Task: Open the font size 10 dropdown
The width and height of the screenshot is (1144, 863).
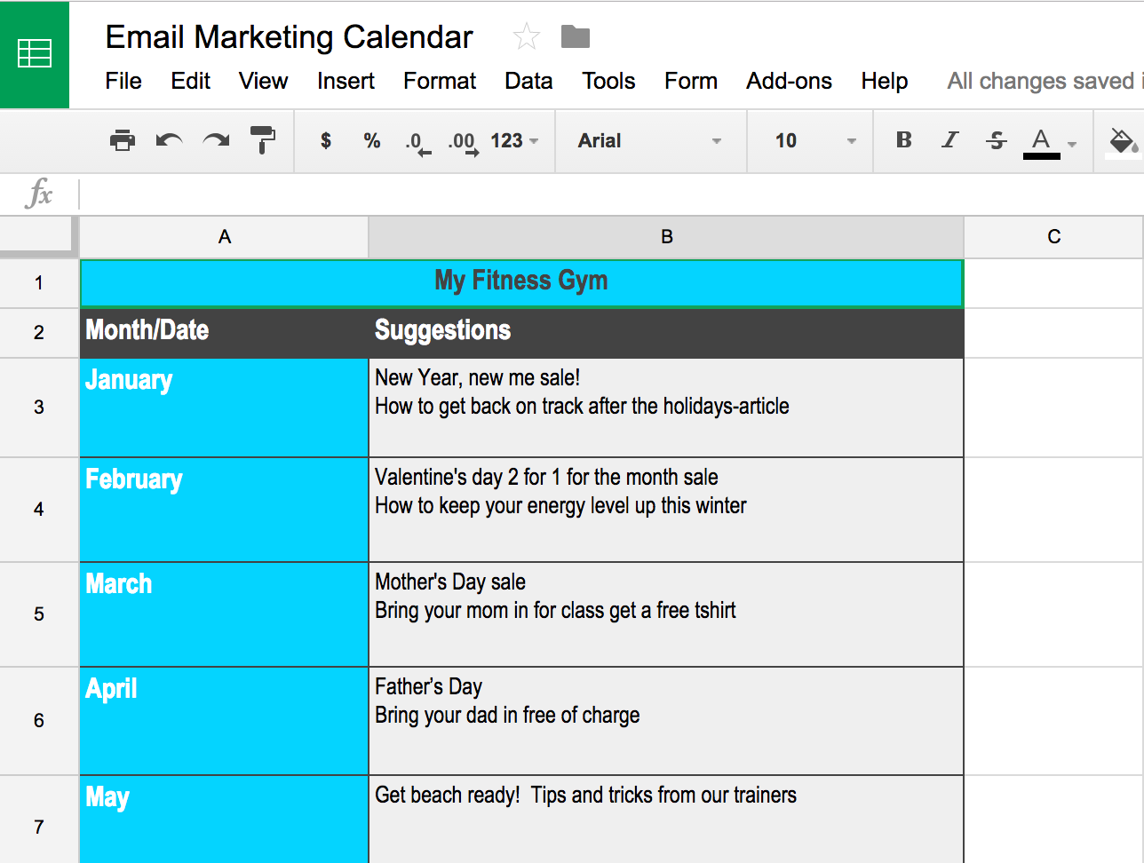Action: (x=814, y=140)
